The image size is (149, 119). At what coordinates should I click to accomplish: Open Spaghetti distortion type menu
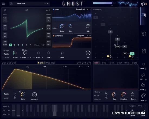tap(80, 36)
